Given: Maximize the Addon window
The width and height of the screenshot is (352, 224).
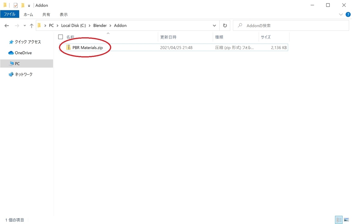Looking at the screenshot, I should [x=328, y=5].
